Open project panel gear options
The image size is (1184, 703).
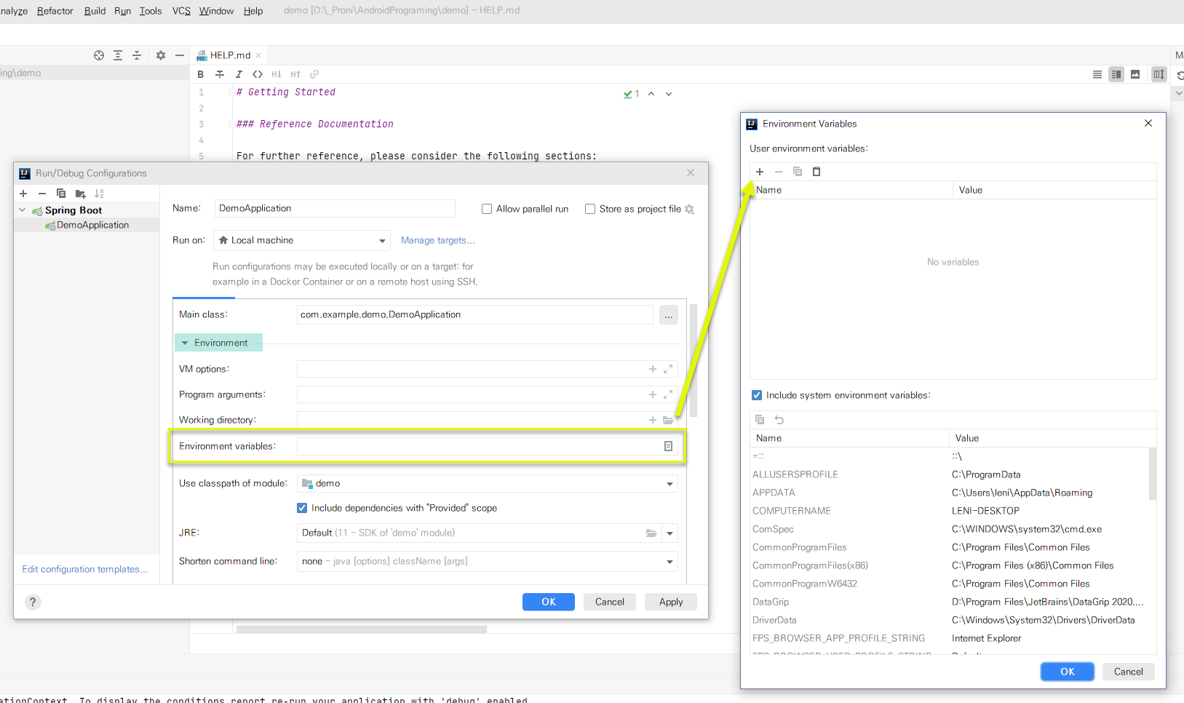tap(161, 55)
